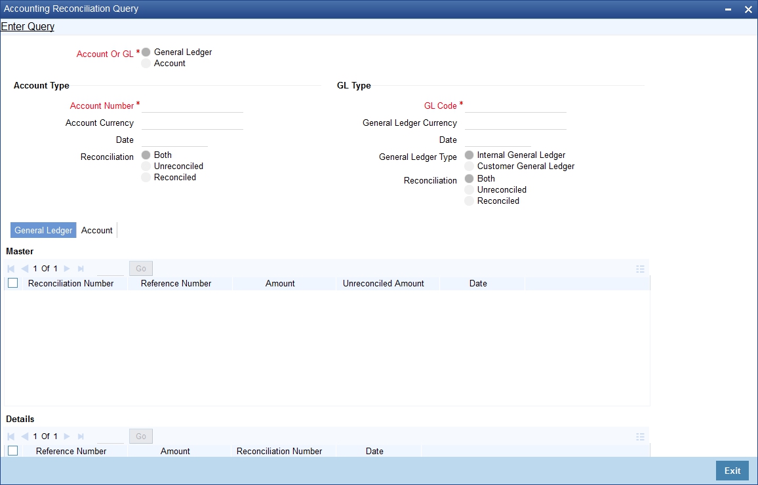Tick the select-all checkbox in Details grid

tap(12, 451)
